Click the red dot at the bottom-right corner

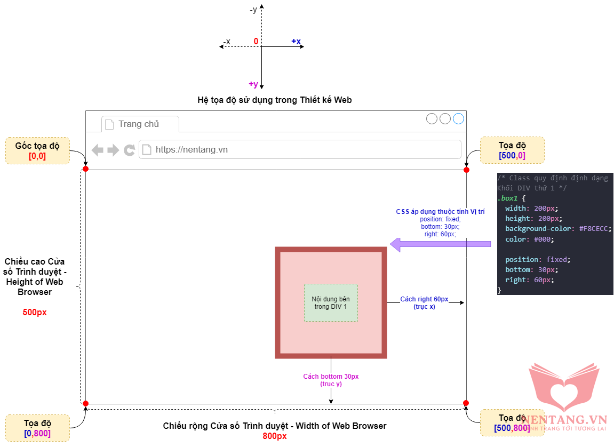[x=466, y=403]
